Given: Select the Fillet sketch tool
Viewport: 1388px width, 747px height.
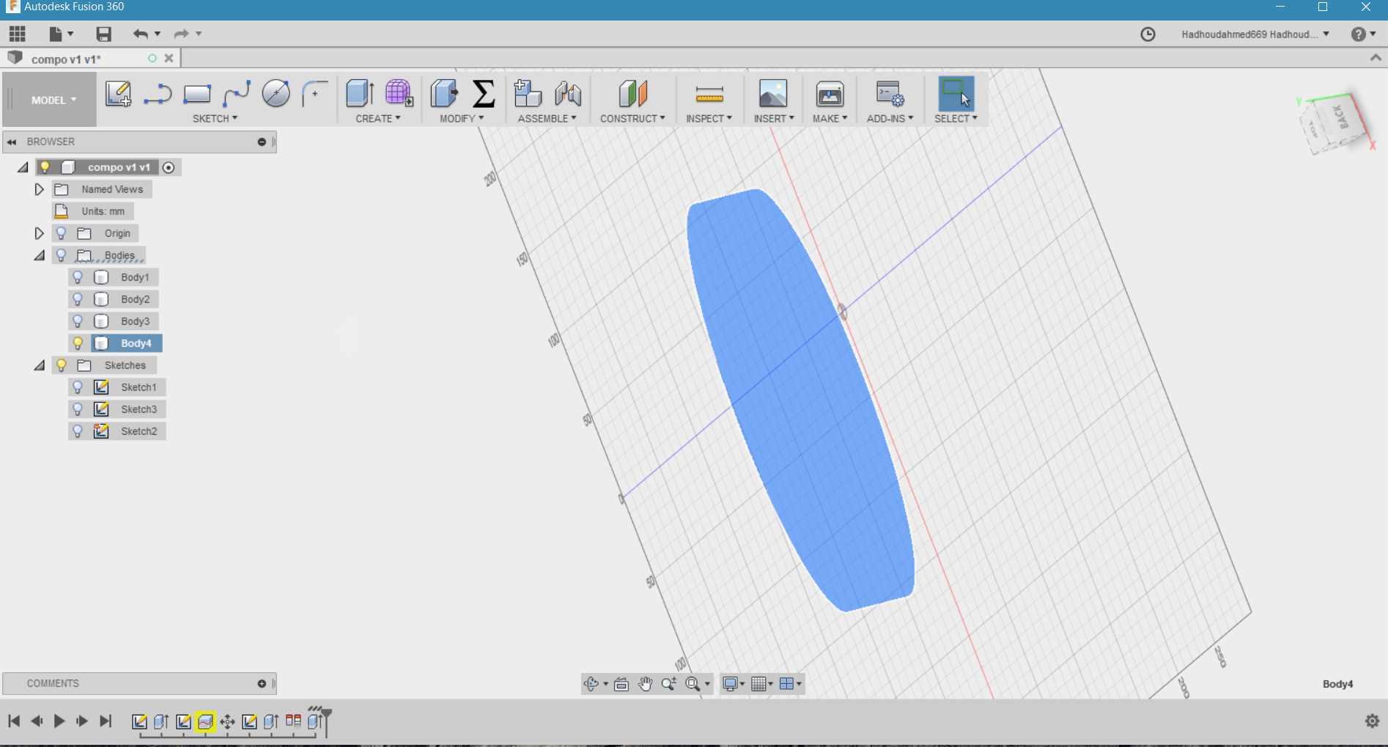Looking at the screenshot, I should (314, 94).
